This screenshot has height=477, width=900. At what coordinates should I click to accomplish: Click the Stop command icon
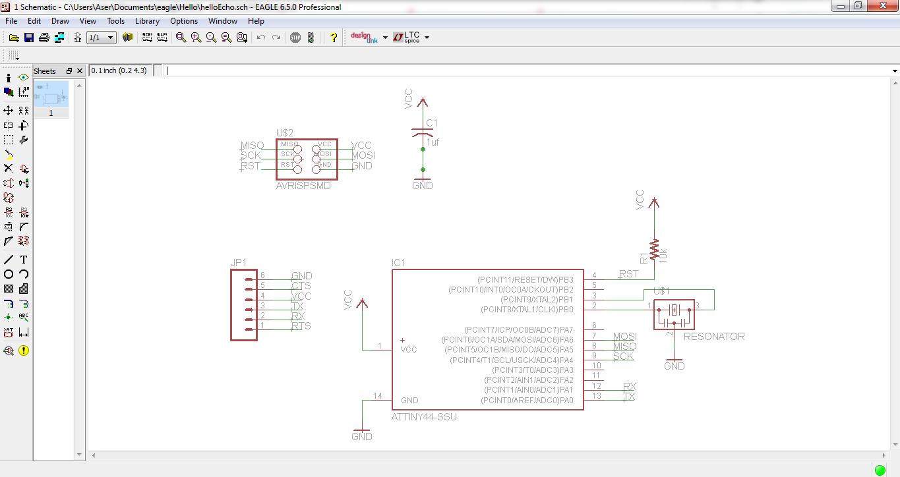pos(295,38)
